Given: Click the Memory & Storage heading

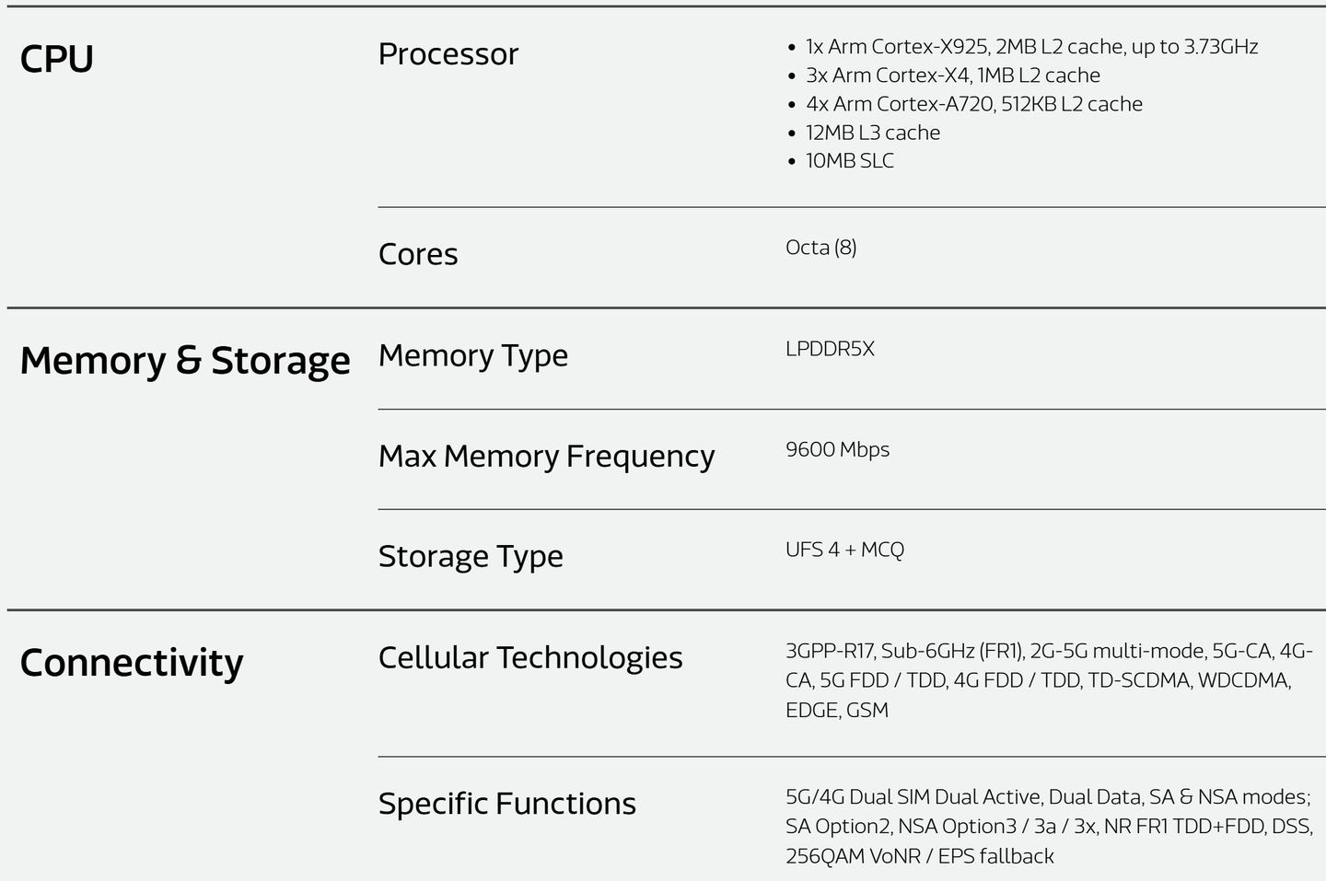Looking at the screenshot, I should [185, 361].
